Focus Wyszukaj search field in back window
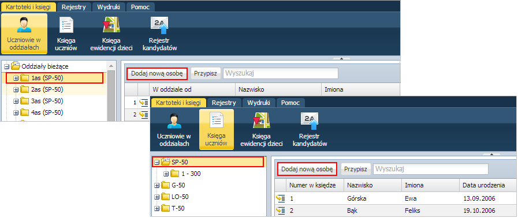This screenshot has height=218, width=518. click(x=281, y=74)
